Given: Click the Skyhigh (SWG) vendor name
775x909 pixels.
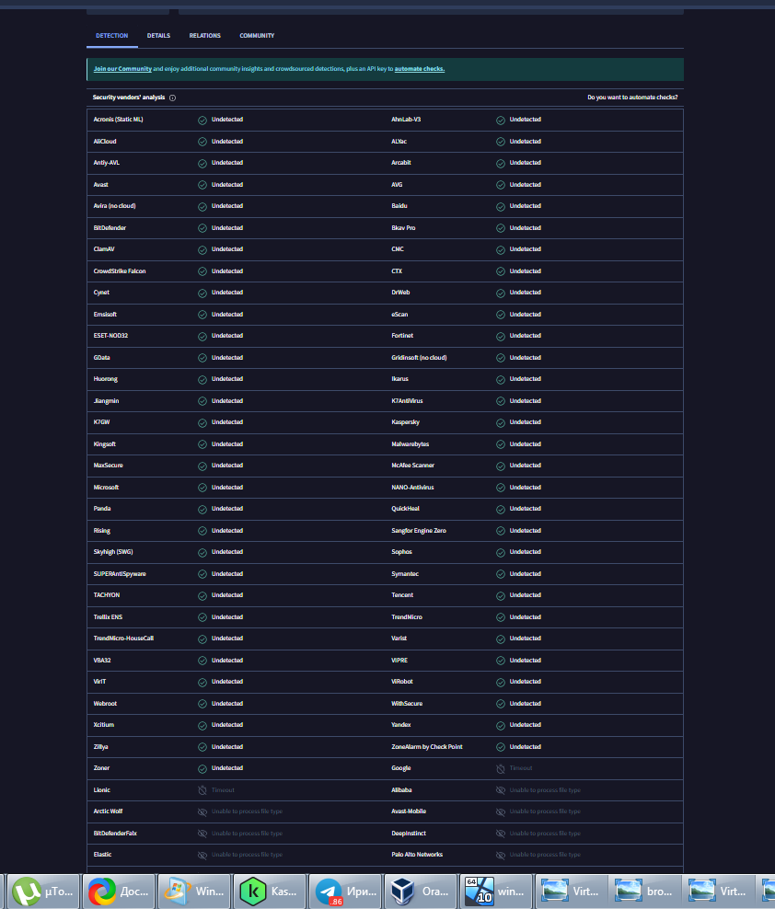Looking at the screenshot, I should (x=113, y=552).
